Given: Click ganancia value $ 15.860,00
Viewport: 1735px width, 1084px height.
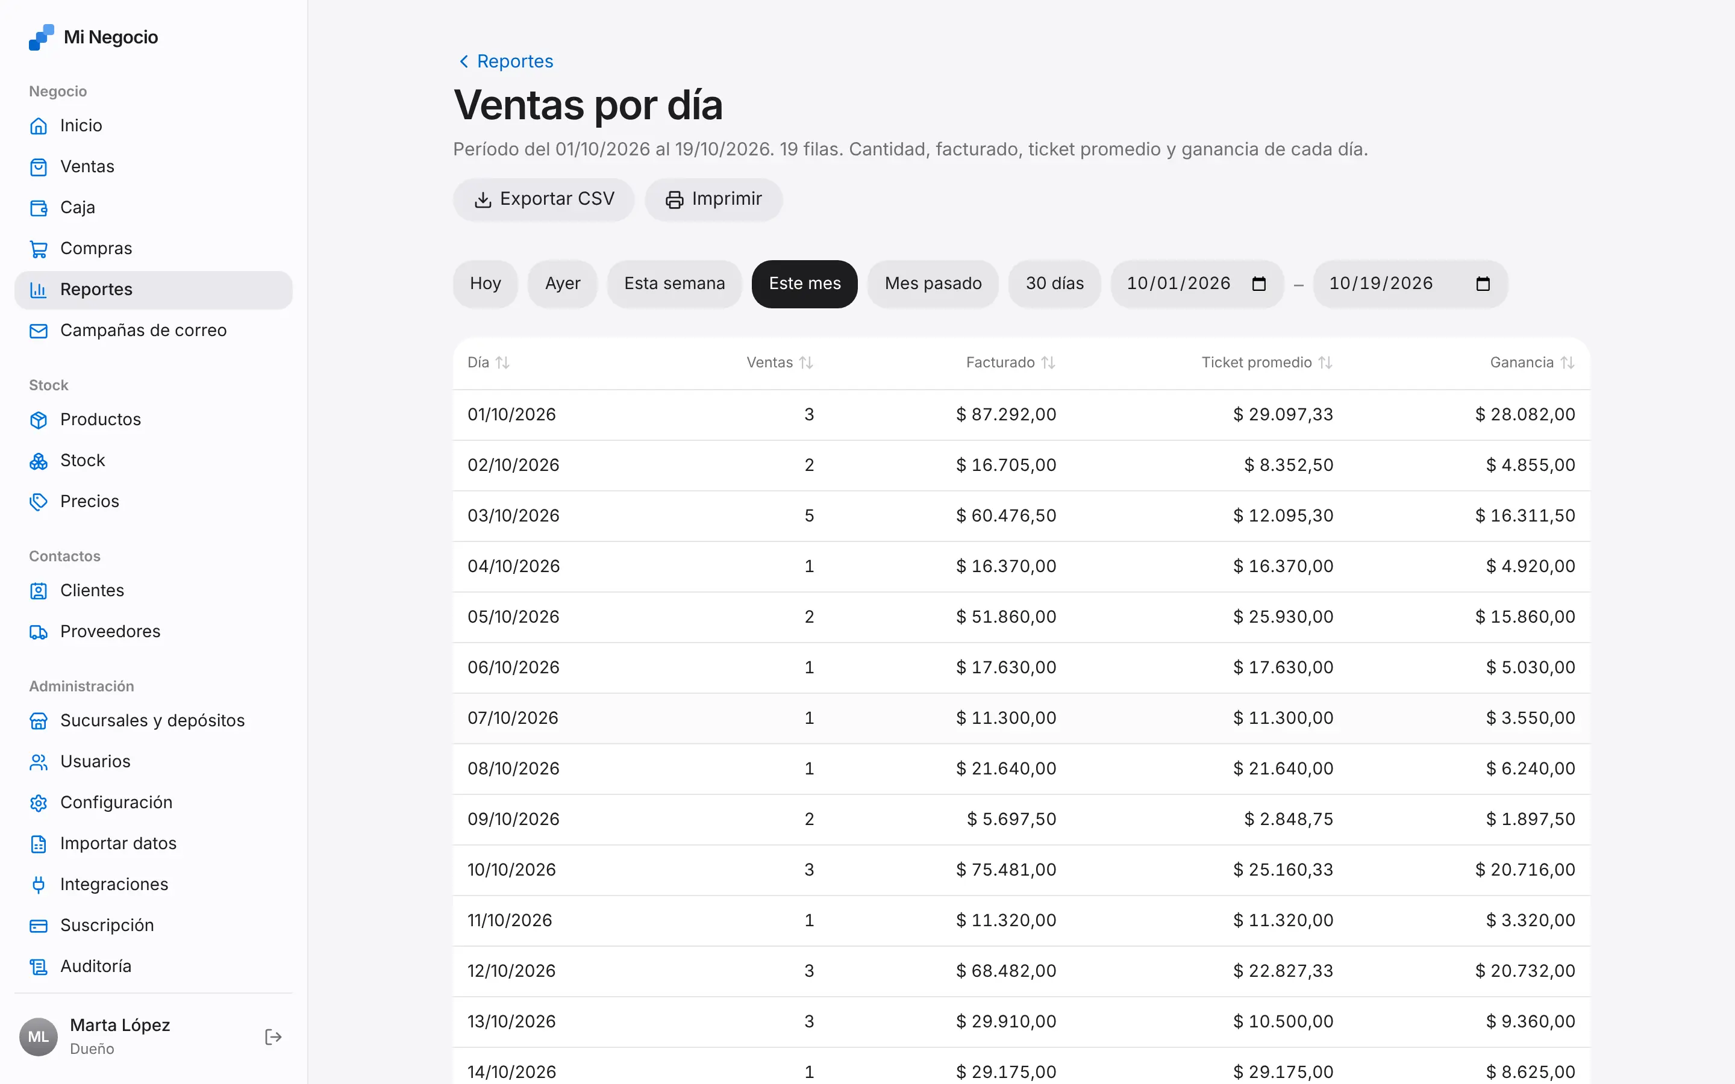Looking at the screenshot, I should [1525, 617].
